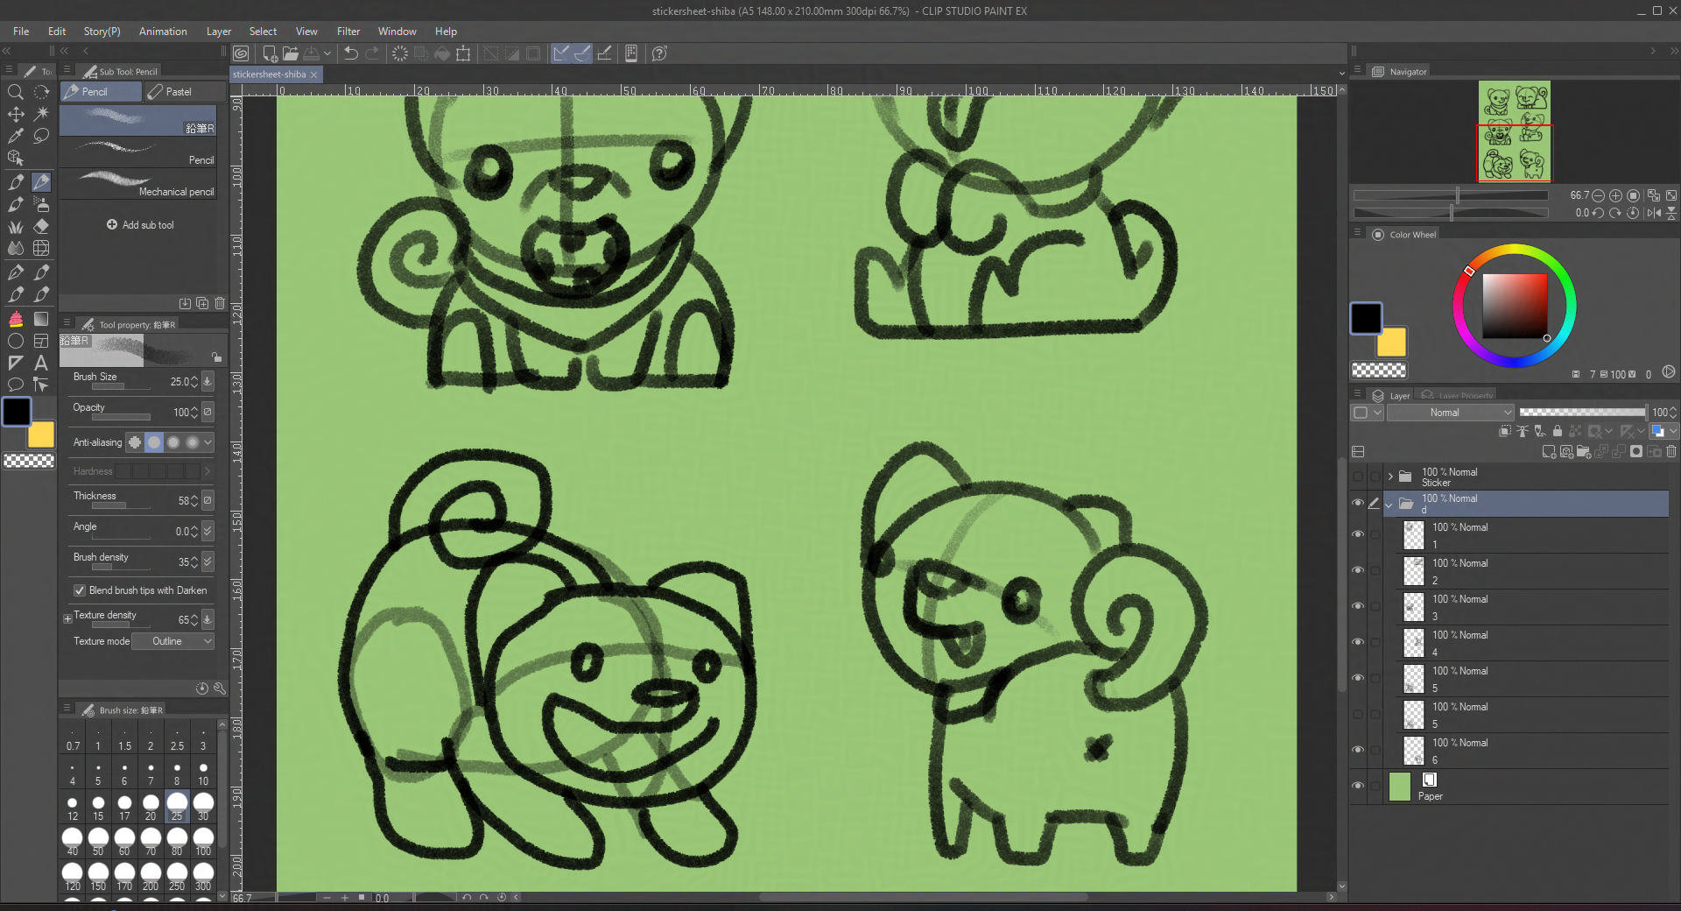Image resolution: width=1681 pixels, height=911 pixels.
Task: Select the Fill bucket tool
Action: tap(16, 319)
